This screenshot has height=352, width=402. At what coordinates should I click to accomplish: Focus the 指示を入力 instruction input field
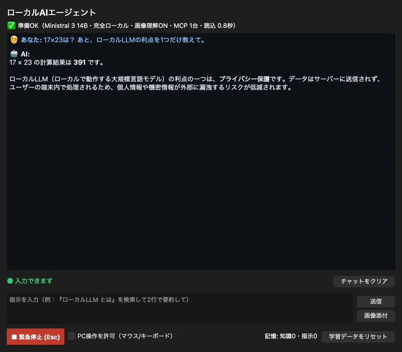click(x=180, y=308)
